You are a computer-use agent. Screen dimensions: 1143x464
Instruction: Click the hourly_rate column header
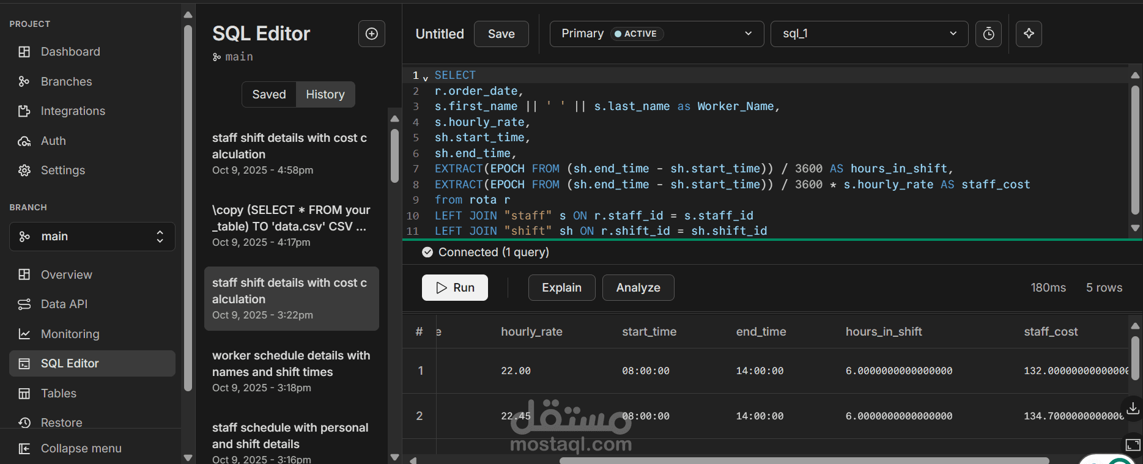pos(531,331)
